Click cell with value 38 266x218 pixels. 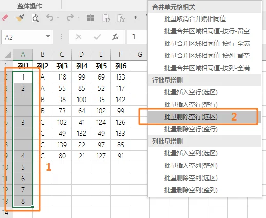coord(62,100)
